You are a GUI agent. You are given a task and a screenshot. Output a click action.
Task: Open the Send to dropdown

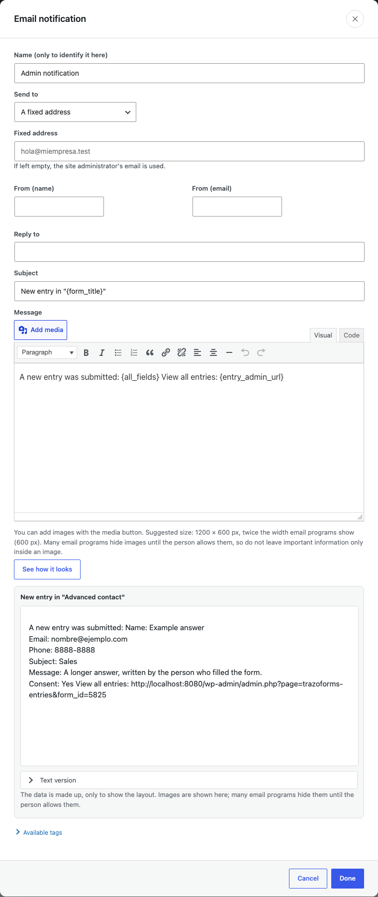(75, 112)
